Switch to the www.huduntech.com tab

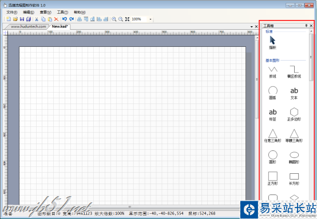pyautogui.click(x=28, y=26)
